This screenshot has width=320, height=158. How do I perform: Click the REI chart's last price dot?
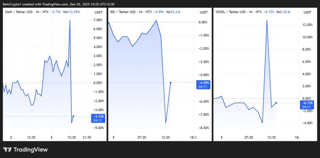(170, 83)
